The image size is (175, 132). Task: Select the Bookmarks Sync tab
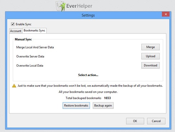pyautogui.click(x=34, y=31)
